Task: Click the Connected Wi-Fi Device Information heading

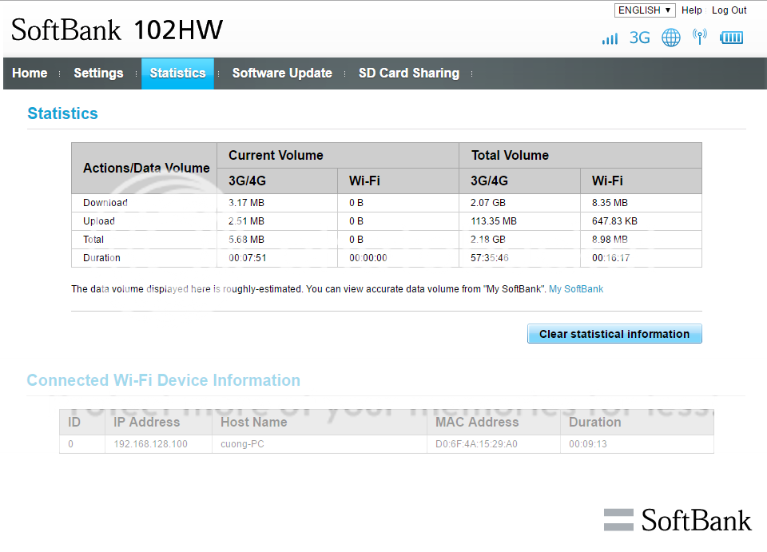Action: click(163, 380)
